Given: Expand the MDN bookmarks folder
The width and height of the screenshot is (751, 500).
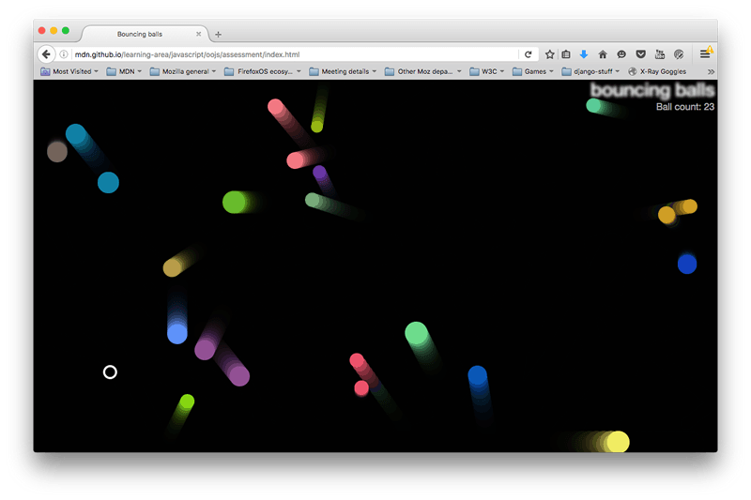Looking at the screenshot, I should coord(124,71).
